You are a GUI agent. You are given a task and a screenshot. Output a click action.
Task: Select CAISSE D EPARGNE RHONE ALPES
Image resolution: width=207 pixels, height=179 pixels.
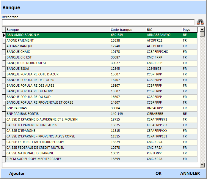(100, 125)
